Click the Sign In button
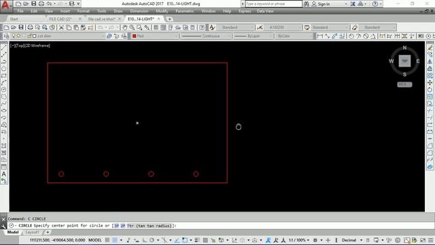 pyautogui.click(x=321, y=4)
